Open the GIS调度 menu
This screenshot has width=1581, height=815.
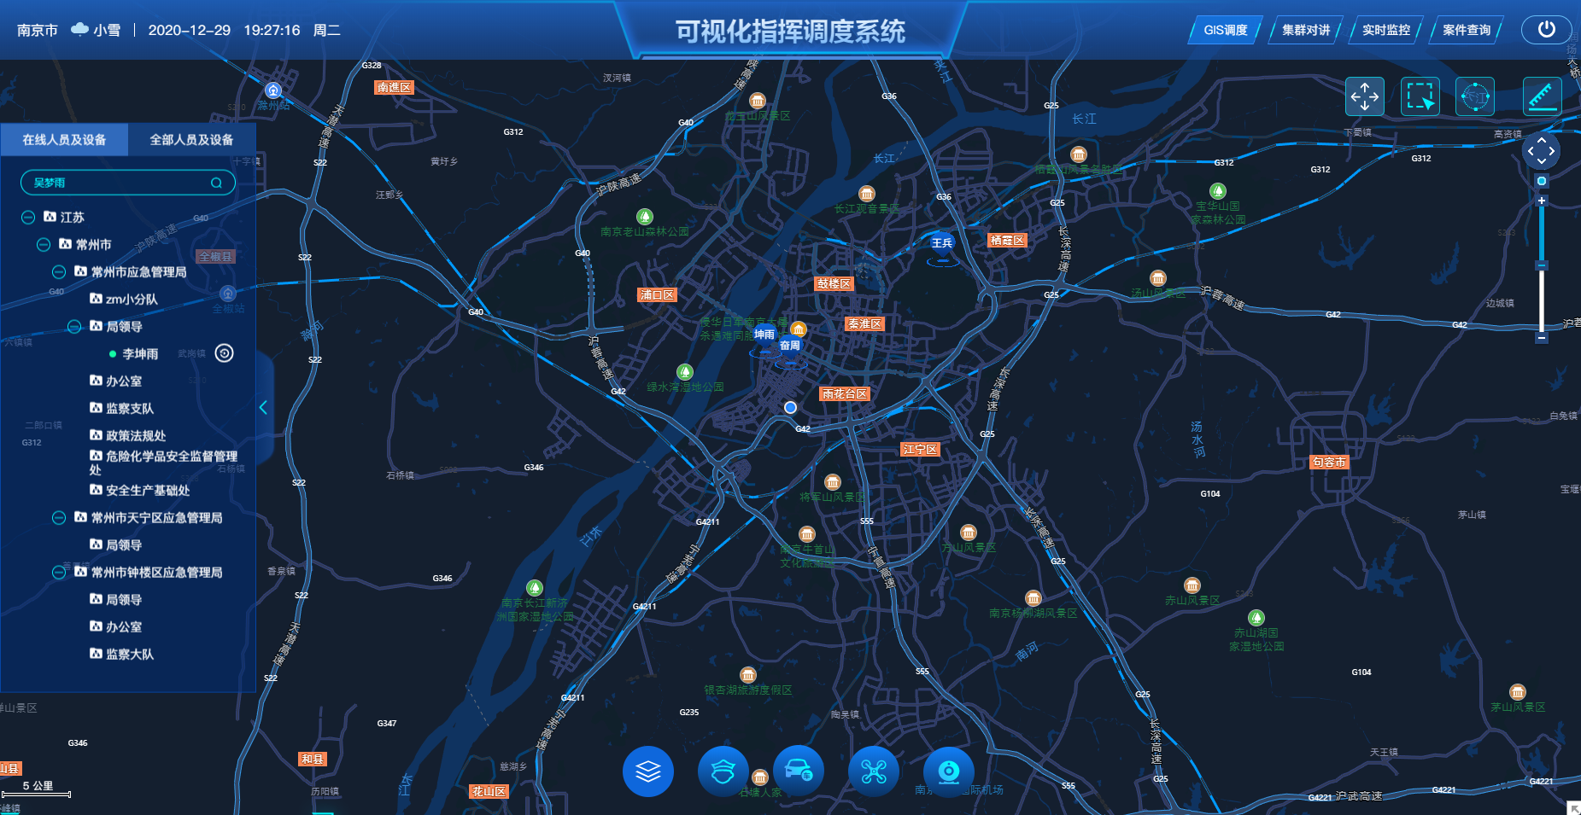pos(1226,30)
